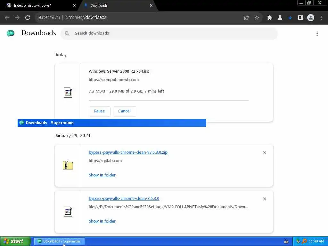Show bypass-paywalls-chrome-clean-3.5.3.0 in folder
Image resolution: width=328 pixels, height=246 pixels.
point(102,221)
